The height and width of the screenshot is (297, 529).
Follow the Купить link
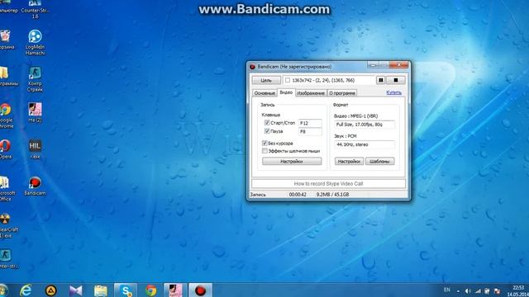click(393, 92)
